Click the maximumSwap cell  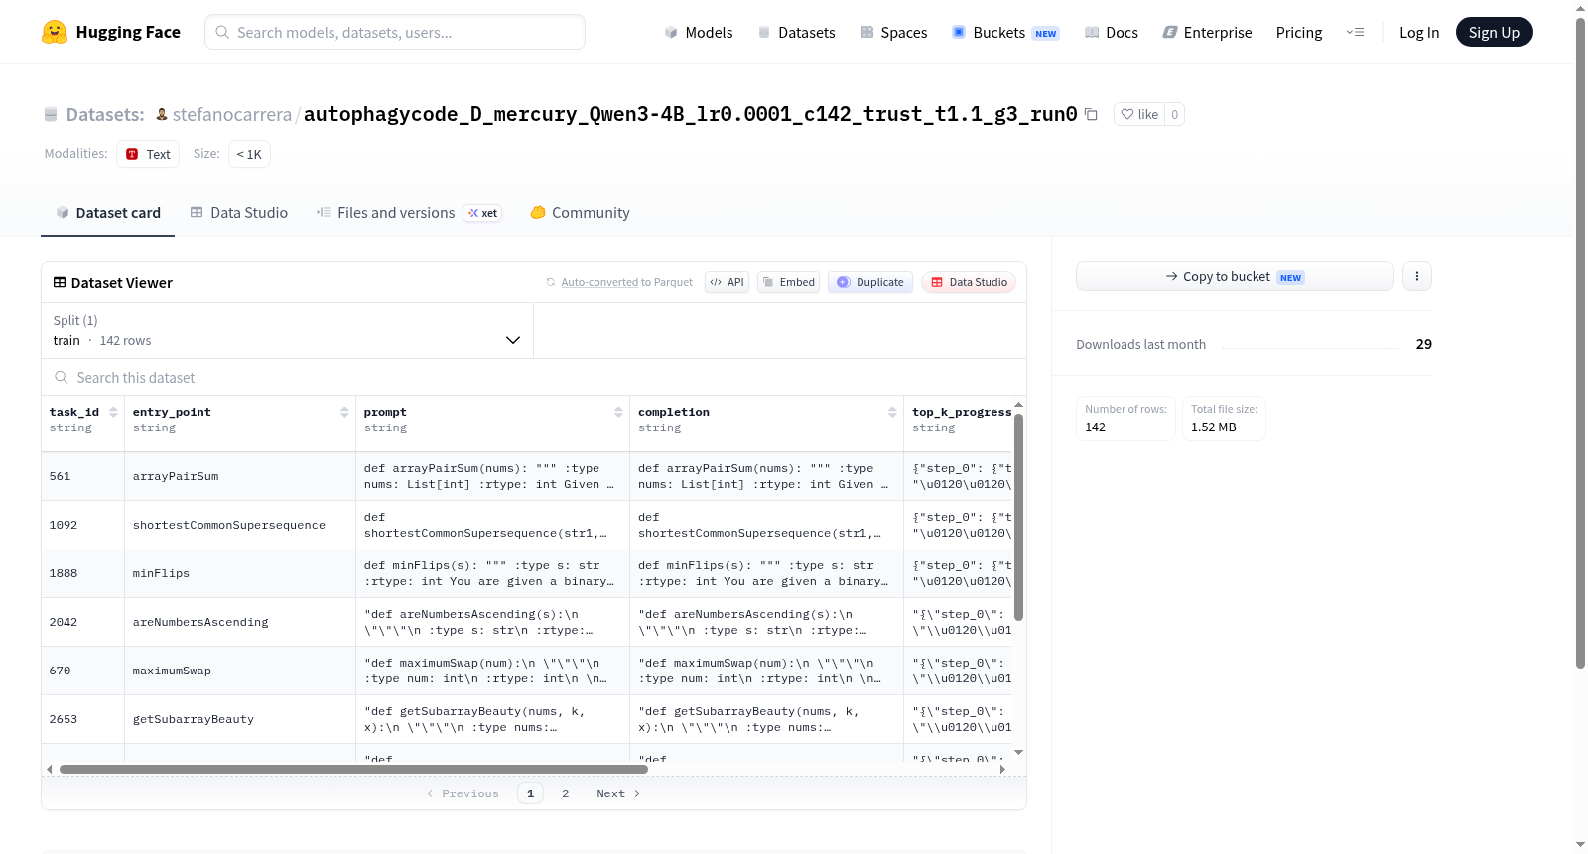240,671
